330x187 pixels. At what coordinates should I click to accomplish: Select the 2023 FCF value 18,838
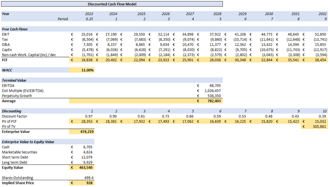pyautogui.click(x=87, y=60)
